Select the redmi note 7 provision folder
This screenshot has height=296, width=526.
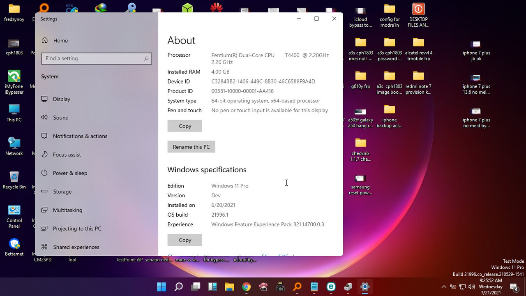click(418, 83)
